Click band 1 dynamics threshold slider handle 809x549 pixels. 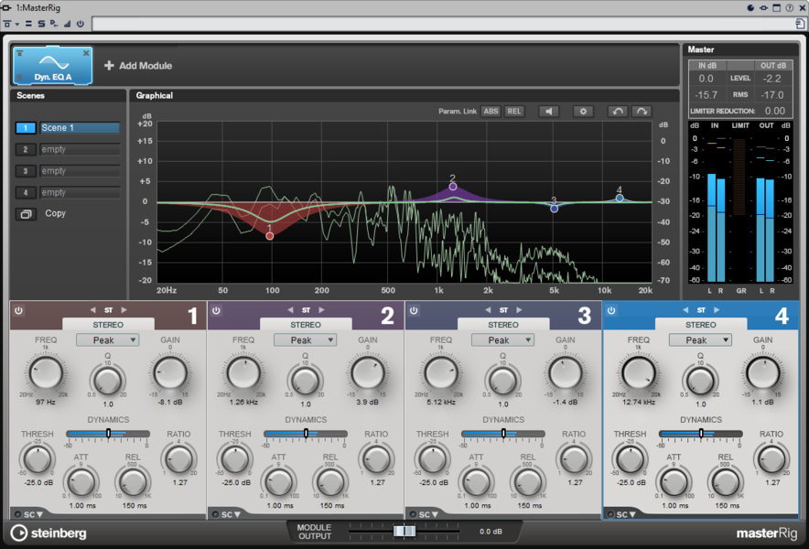(x=108, y=434)
